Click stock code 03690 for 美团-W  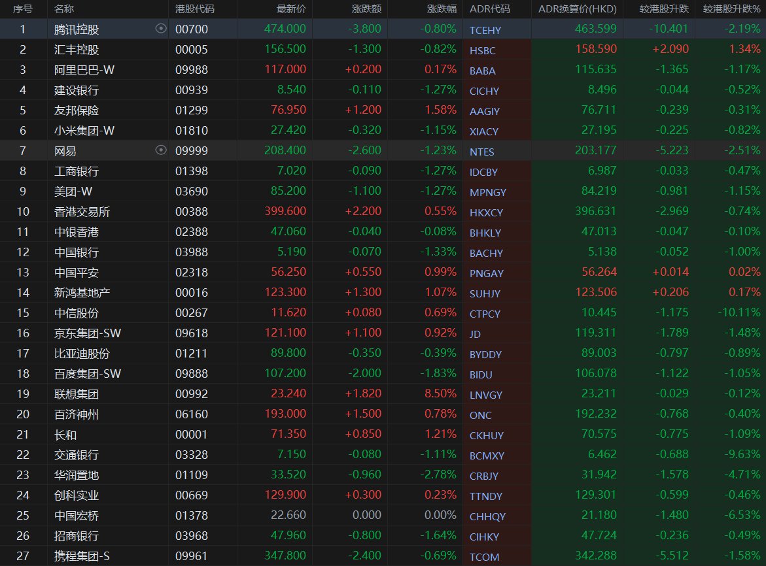click(192, 191)
